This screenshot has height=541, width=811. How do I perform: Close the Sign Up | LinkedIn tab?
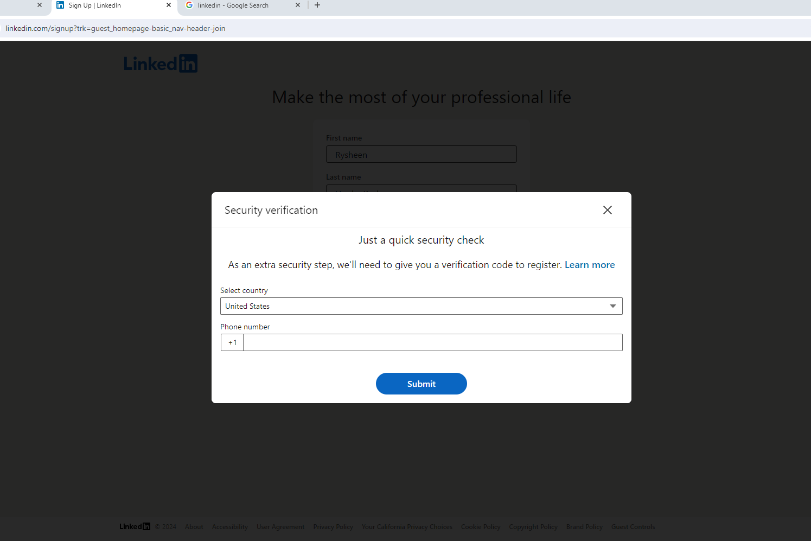click(169, 5)
